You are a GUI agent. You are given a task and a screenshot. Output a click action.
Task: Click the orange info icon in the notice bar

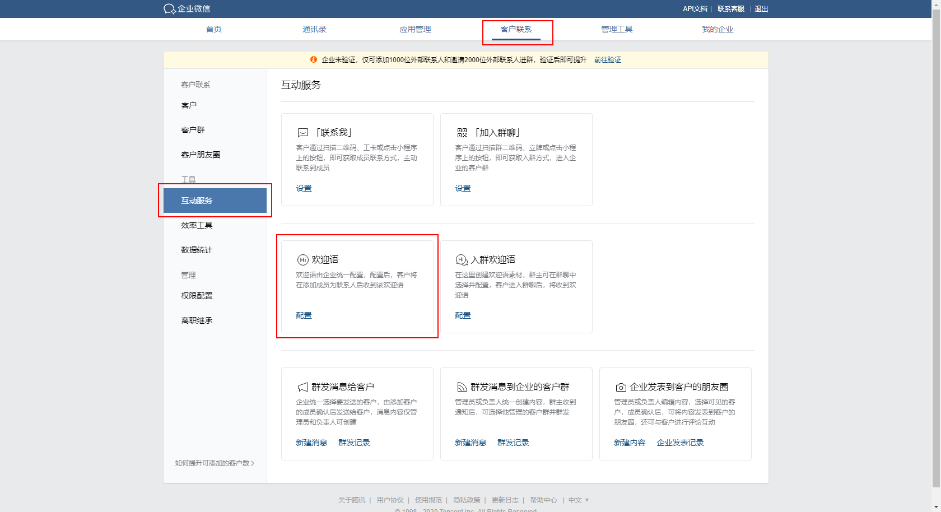314,59
